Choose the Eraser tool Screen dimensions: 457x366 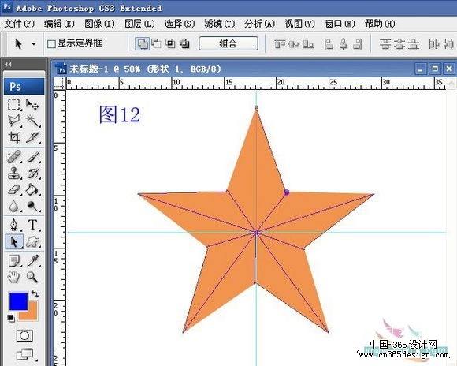(14, 190)
